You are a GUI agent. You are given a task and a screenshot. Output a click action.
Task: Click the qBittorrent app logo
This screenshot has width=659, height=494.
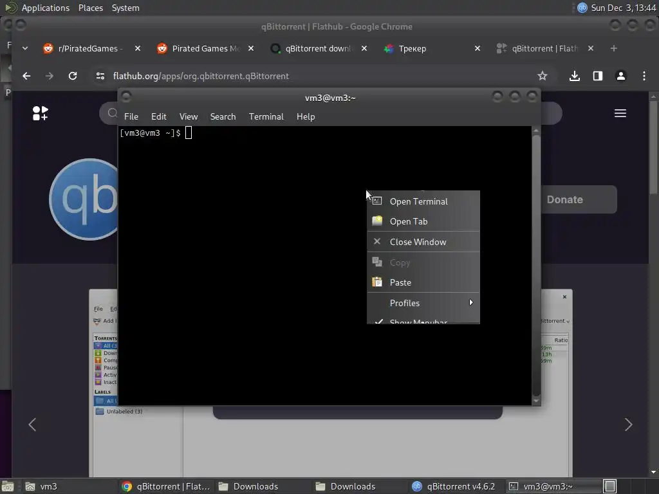[x=84, y=199]
